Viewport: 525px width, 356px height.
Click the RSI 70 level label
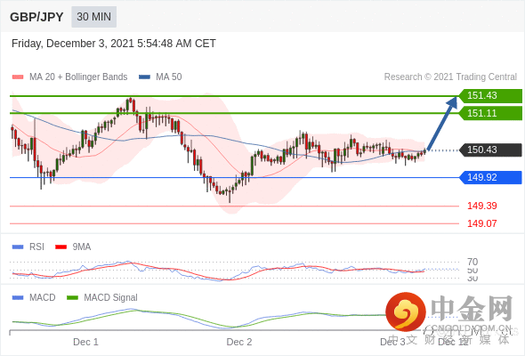pos(472,262)
